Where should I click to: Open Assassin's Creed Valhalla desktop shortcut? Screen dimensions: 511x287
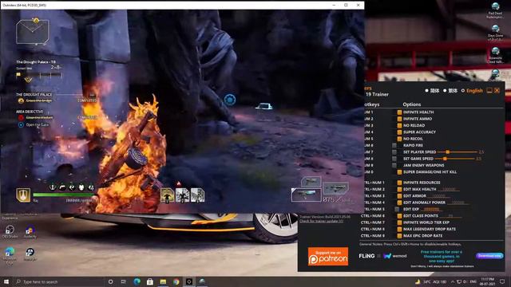495,55
